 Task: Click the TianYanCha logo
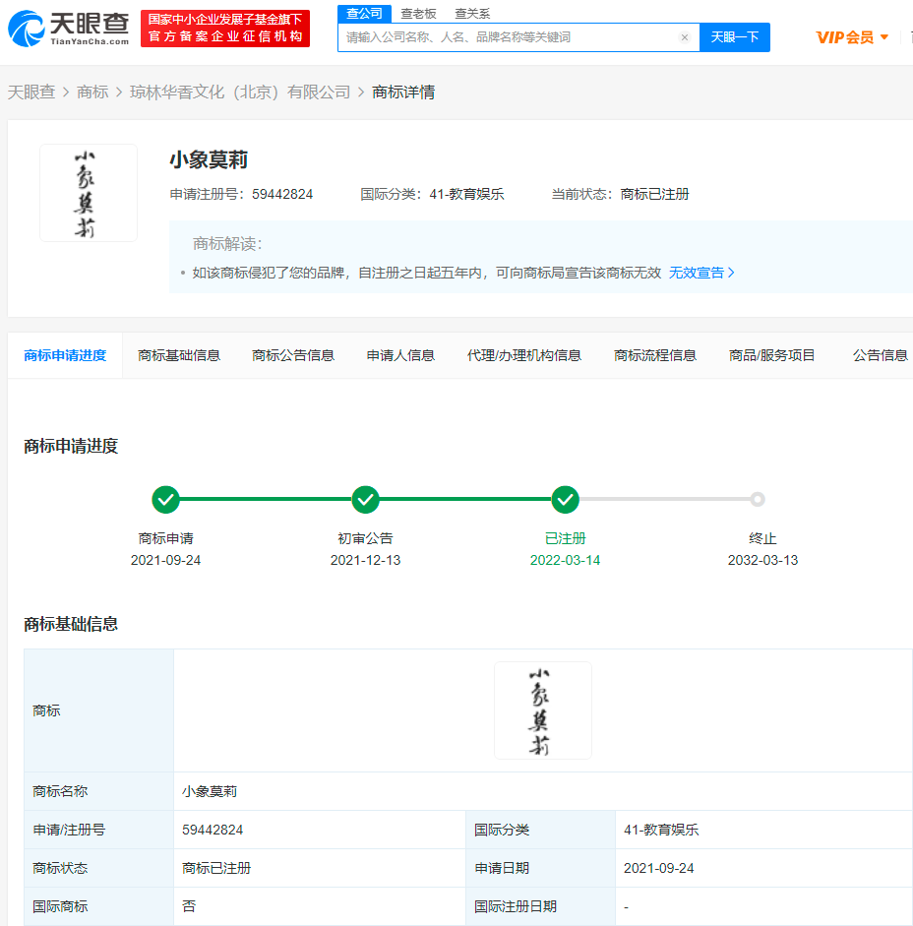point(69,29)
